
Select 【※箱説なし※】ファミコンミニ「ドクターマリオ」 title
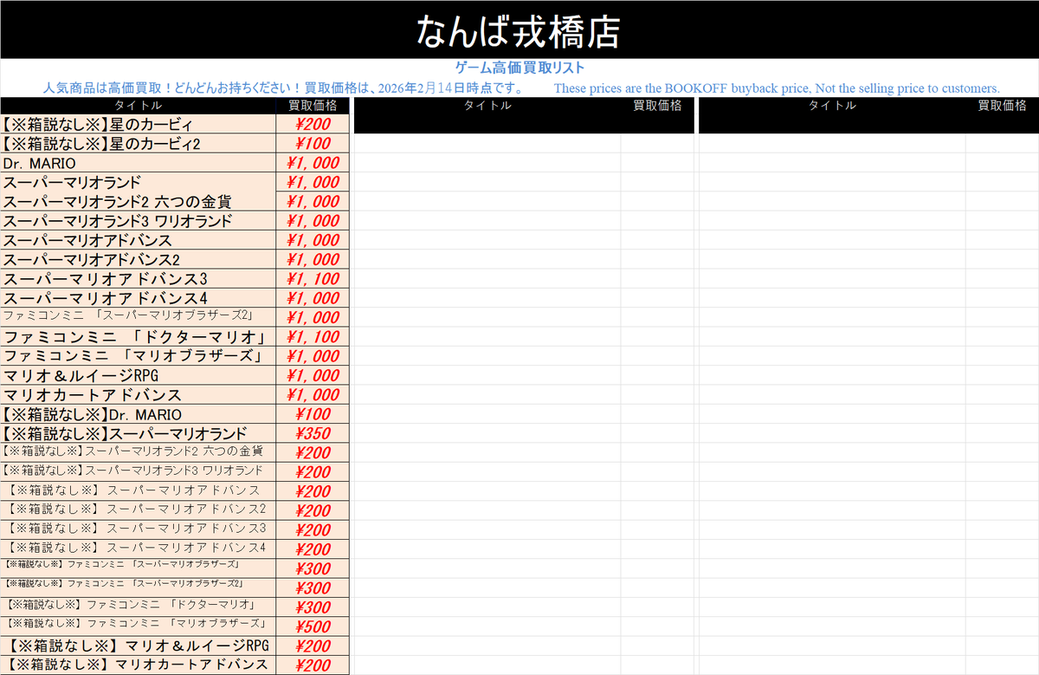(139, 607)
